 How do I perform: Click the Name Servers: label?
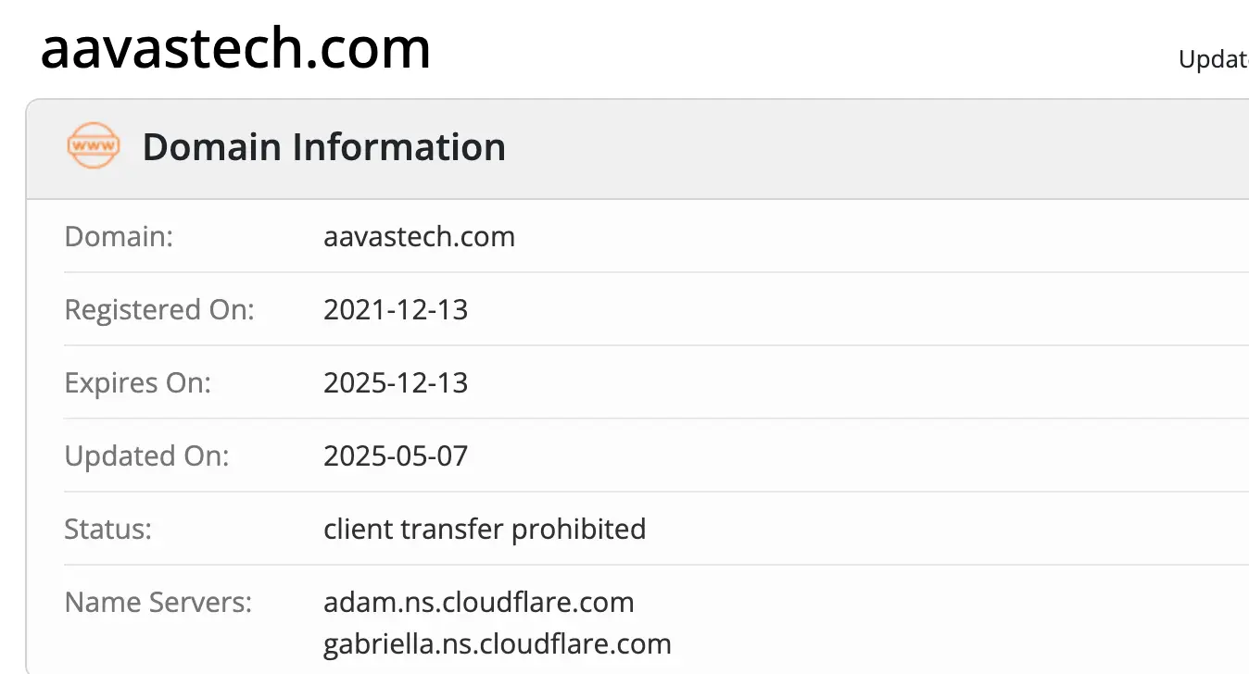(158, 602)
